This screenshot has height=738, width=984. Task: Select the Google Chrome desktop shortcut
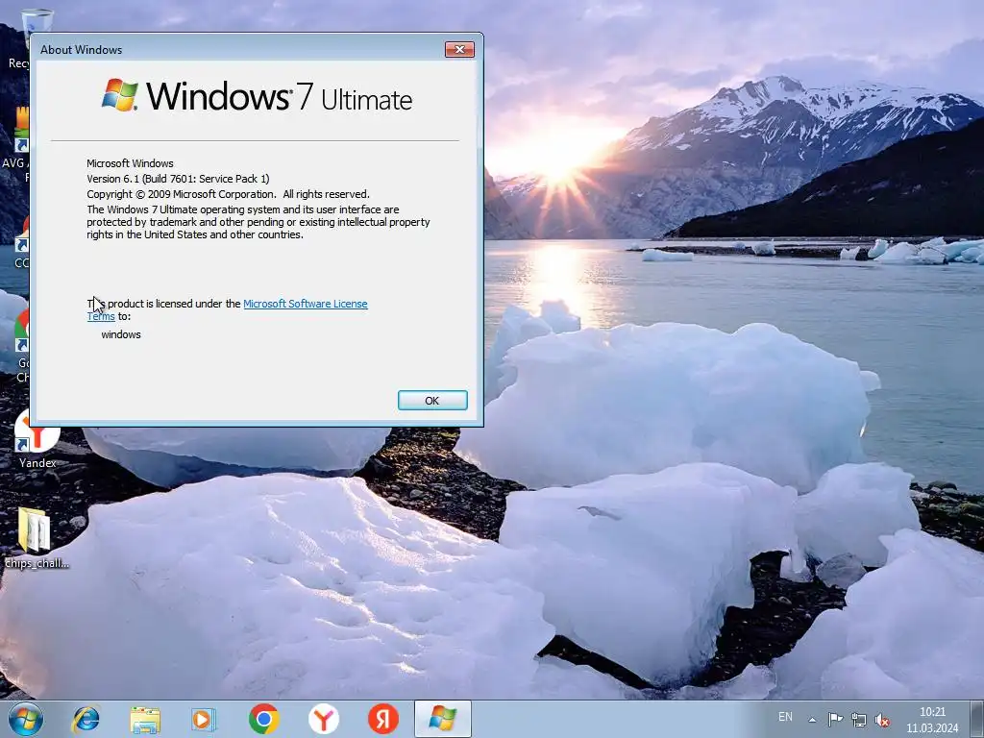[23, 345]
